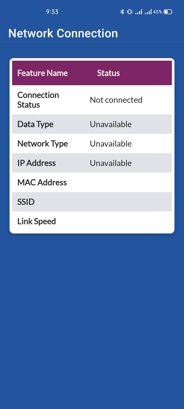
Task: Tap the second SIM signal strength icon
Action: point(148,12)
